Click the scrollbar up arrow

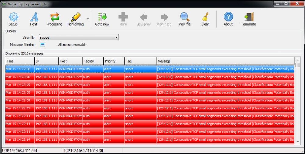click(298, 60)
